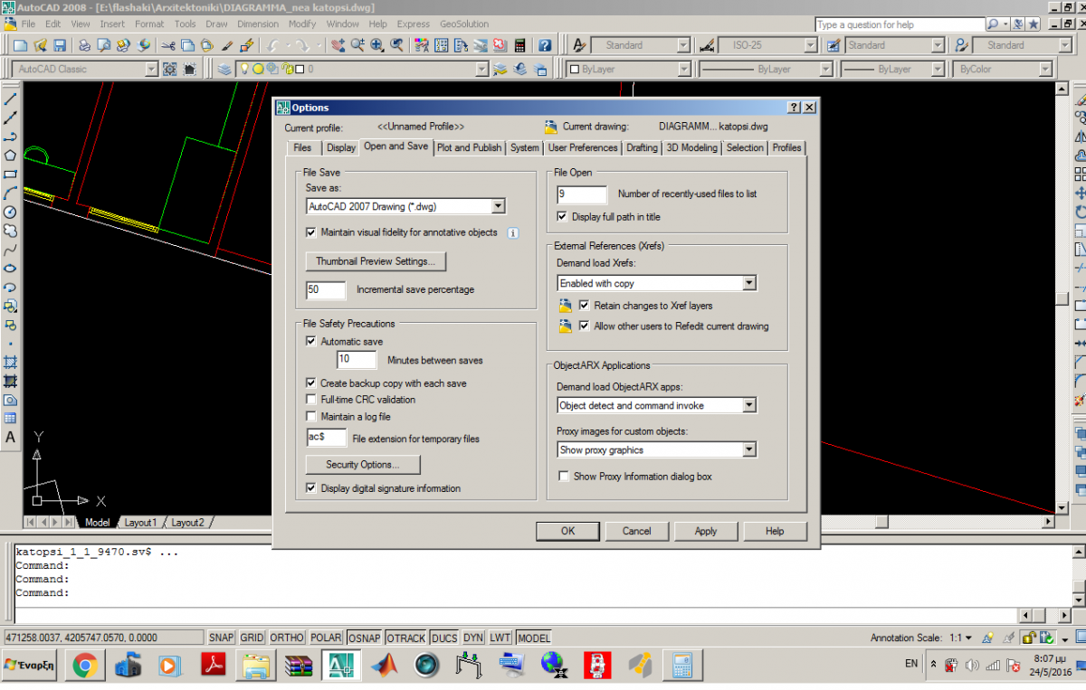This screenshot has height=690, width=1086.
Task: Open the Drafting tab
Action: (642, 147)
